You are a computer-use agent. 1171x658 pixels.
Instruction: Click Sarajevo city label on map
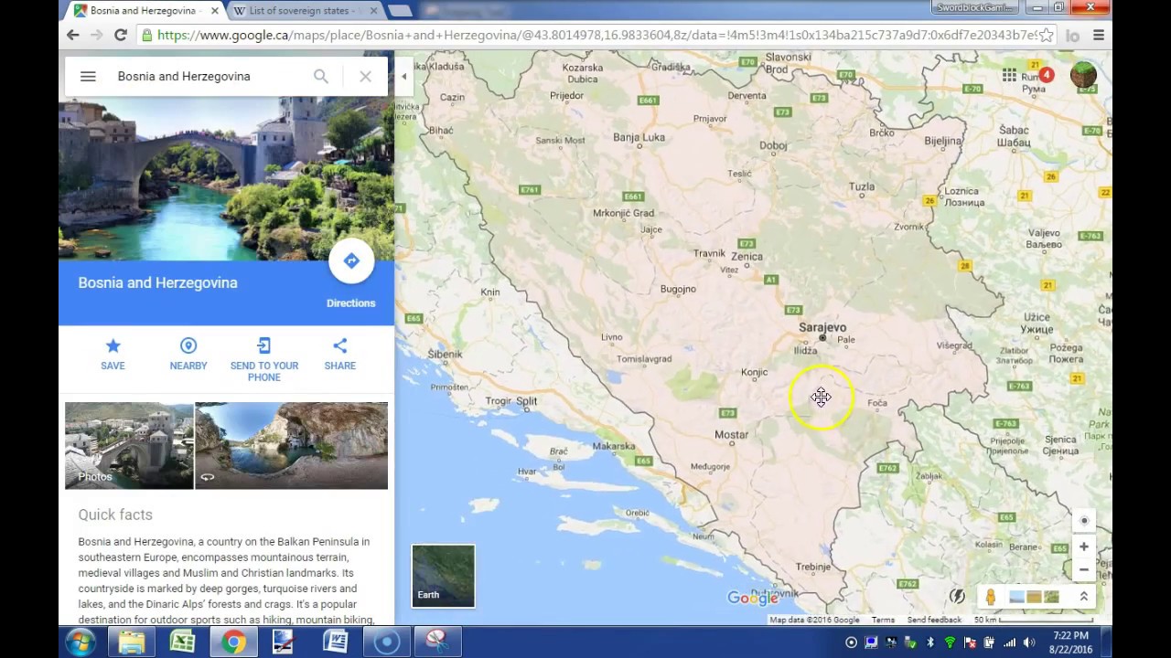tap(822, 327)
